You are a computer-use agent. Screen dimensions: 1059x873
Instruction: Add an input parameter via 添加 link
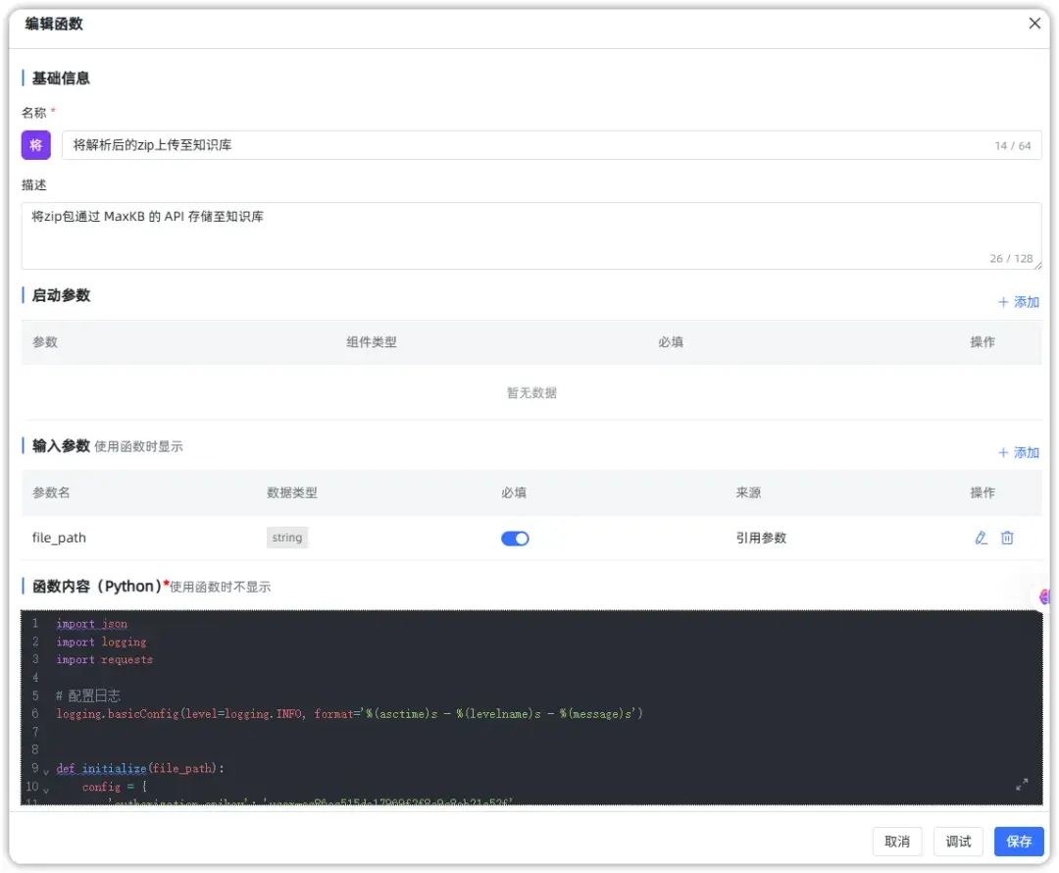tap(1019, 452)
